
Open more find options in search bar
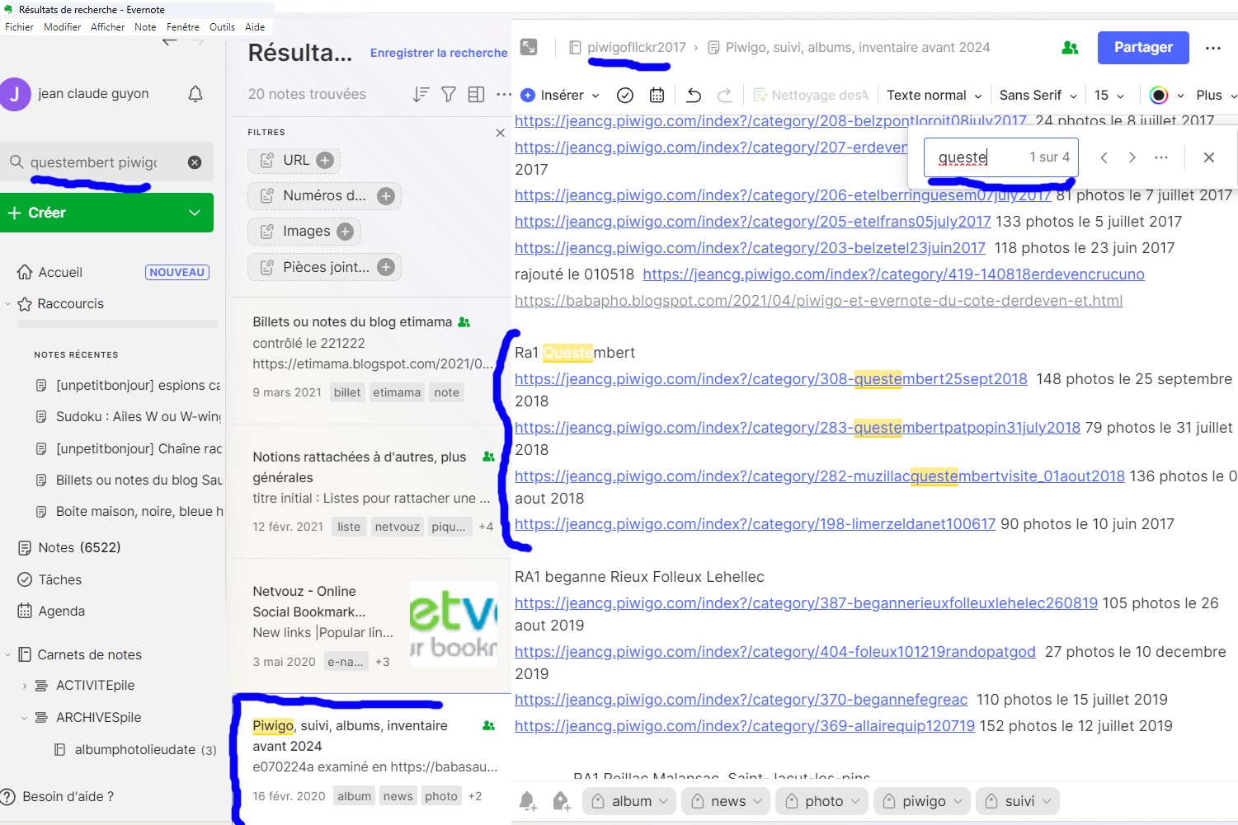pos(1161,157)
